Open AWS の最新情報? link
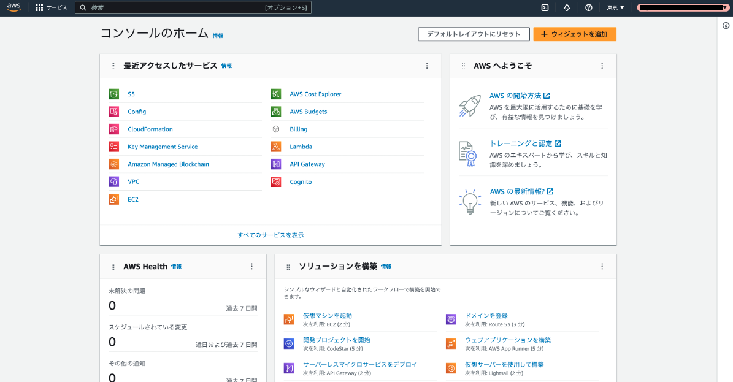Viewport: 733px width, 382px height. [522, 191]
